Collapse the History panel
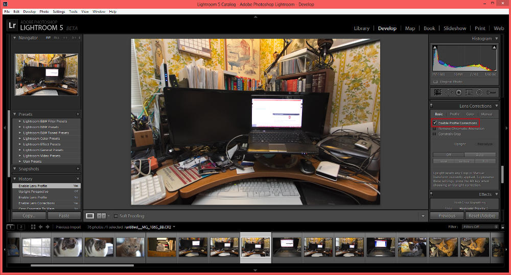Image resolution: width=511 pixels, height=275 pixels. tap(15, 179)
